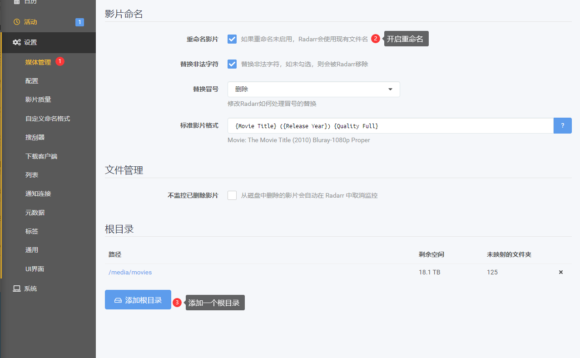
Task: Go to 配置 settings page
Action: click(32, 81)
